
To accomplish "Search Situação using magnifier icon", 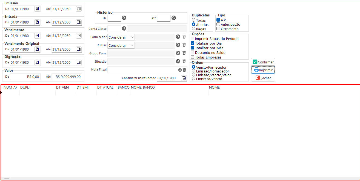I will tap(178, 61).
